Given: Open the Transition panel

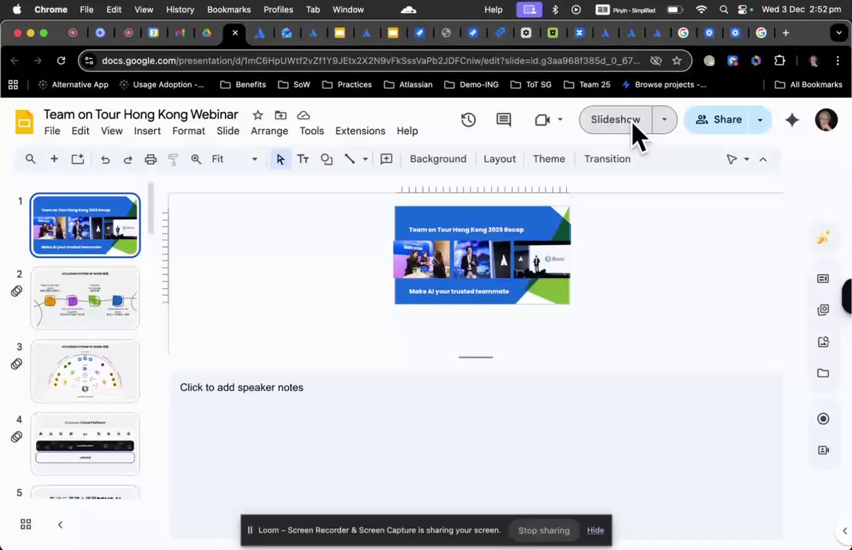Looking at the screenshot, I should tap(607, 159).
